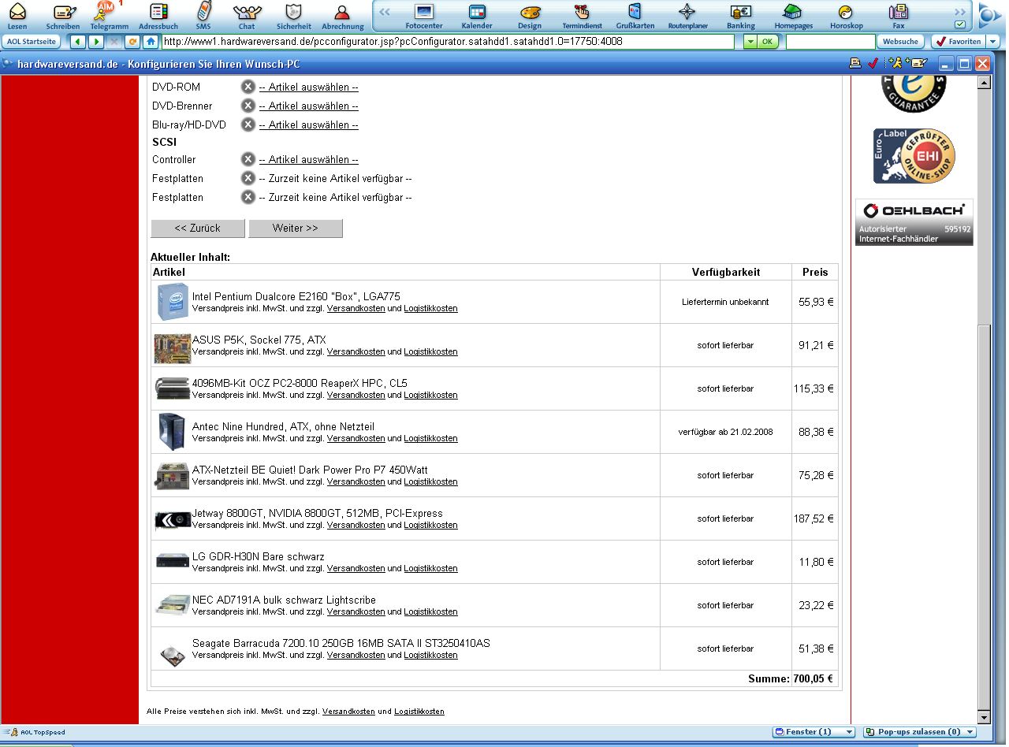Screen dimensions: 1009x747
Task: Open the Routenplaner compass icon
Action: 687,15
